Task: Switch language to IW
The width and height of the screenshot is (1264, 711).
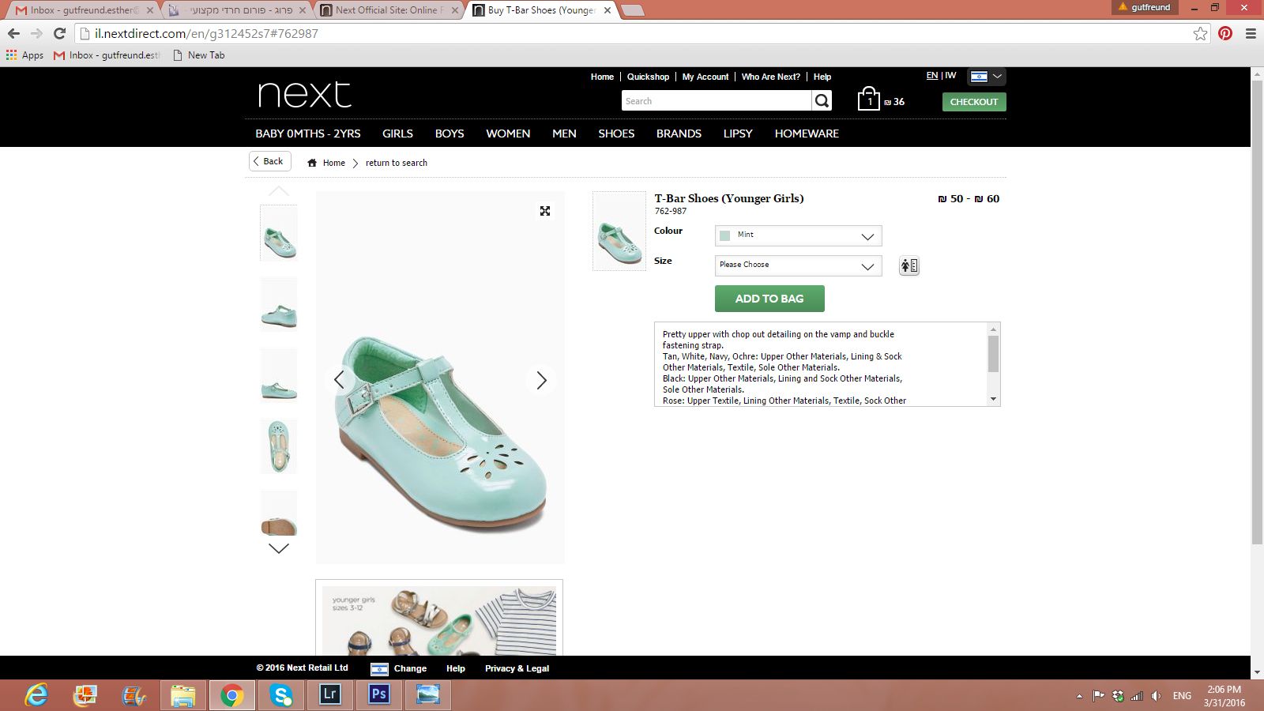Action: click(950, 76)
